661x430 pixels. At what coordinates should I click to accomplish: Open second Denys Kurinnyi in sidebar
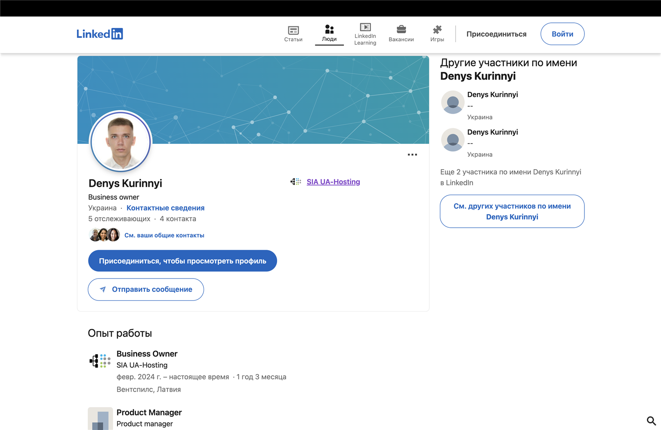[x=492, y=132]
